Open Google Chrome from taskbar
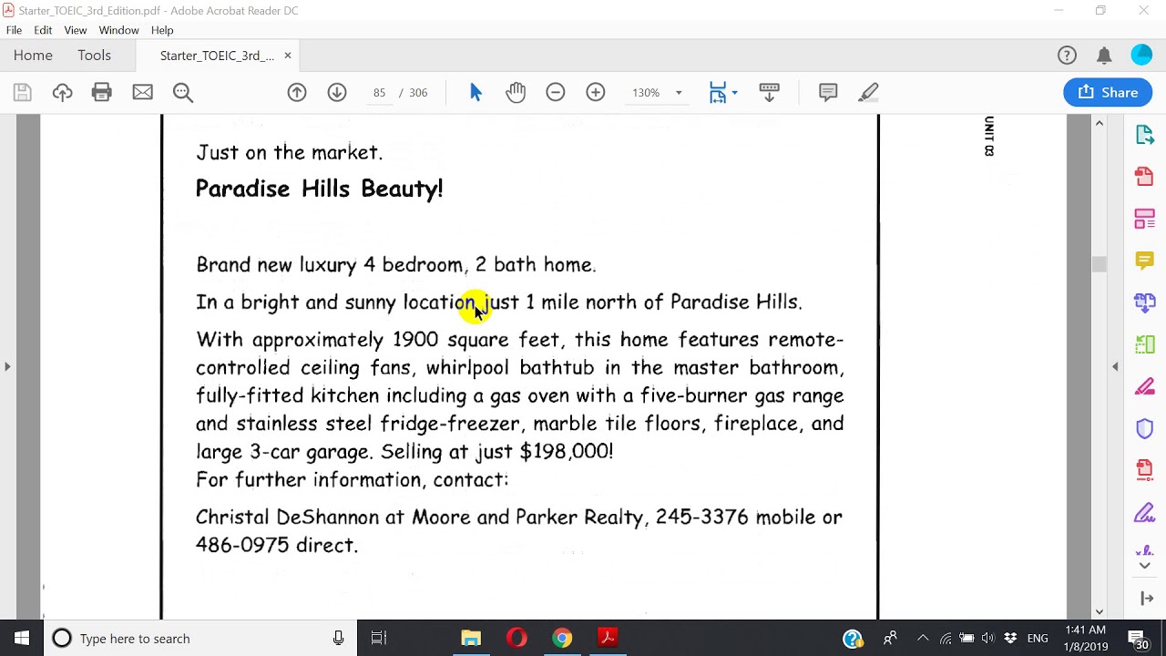Screen dimensions: 1166x656 [x=562, y=639]
